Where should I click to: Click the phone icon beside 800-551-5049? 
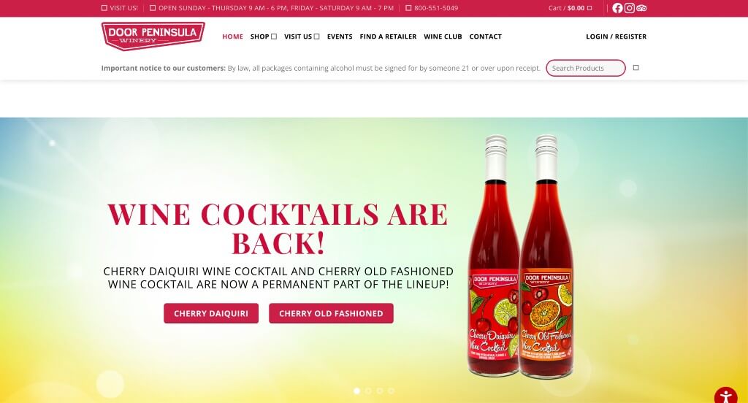click(x=408, y=8)
